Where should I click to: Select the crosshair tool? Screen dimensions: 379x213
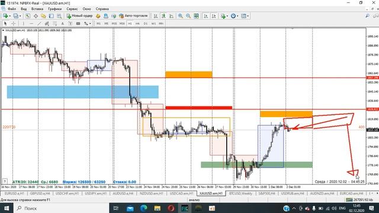[x=14, y=24]
